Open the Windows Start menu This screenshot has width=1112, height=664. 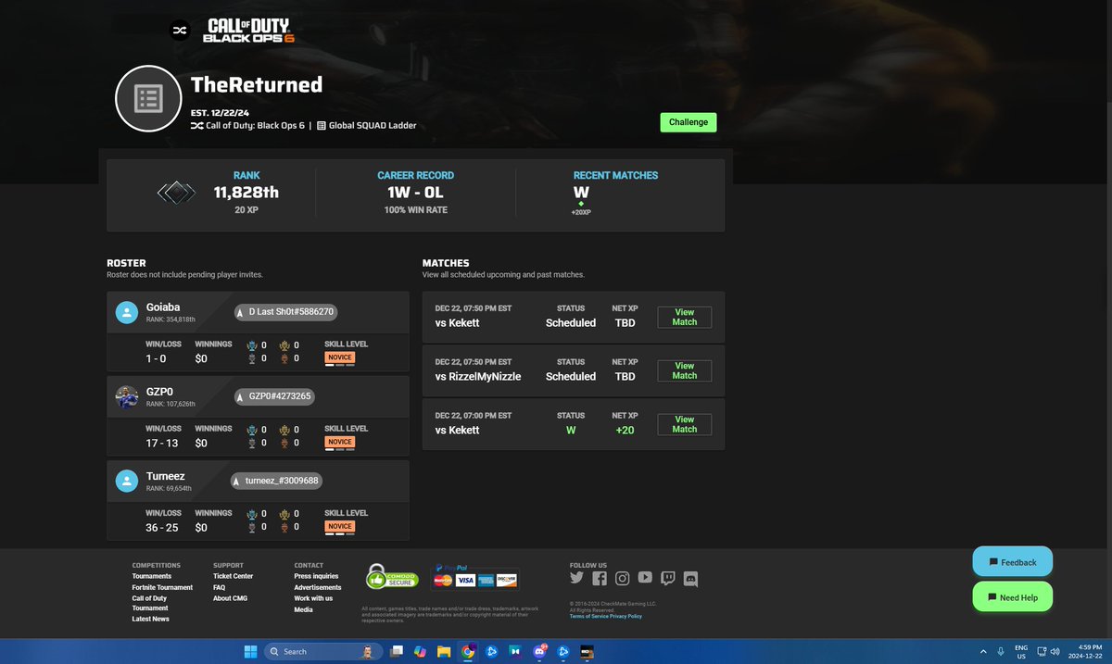tap(250, 651)
